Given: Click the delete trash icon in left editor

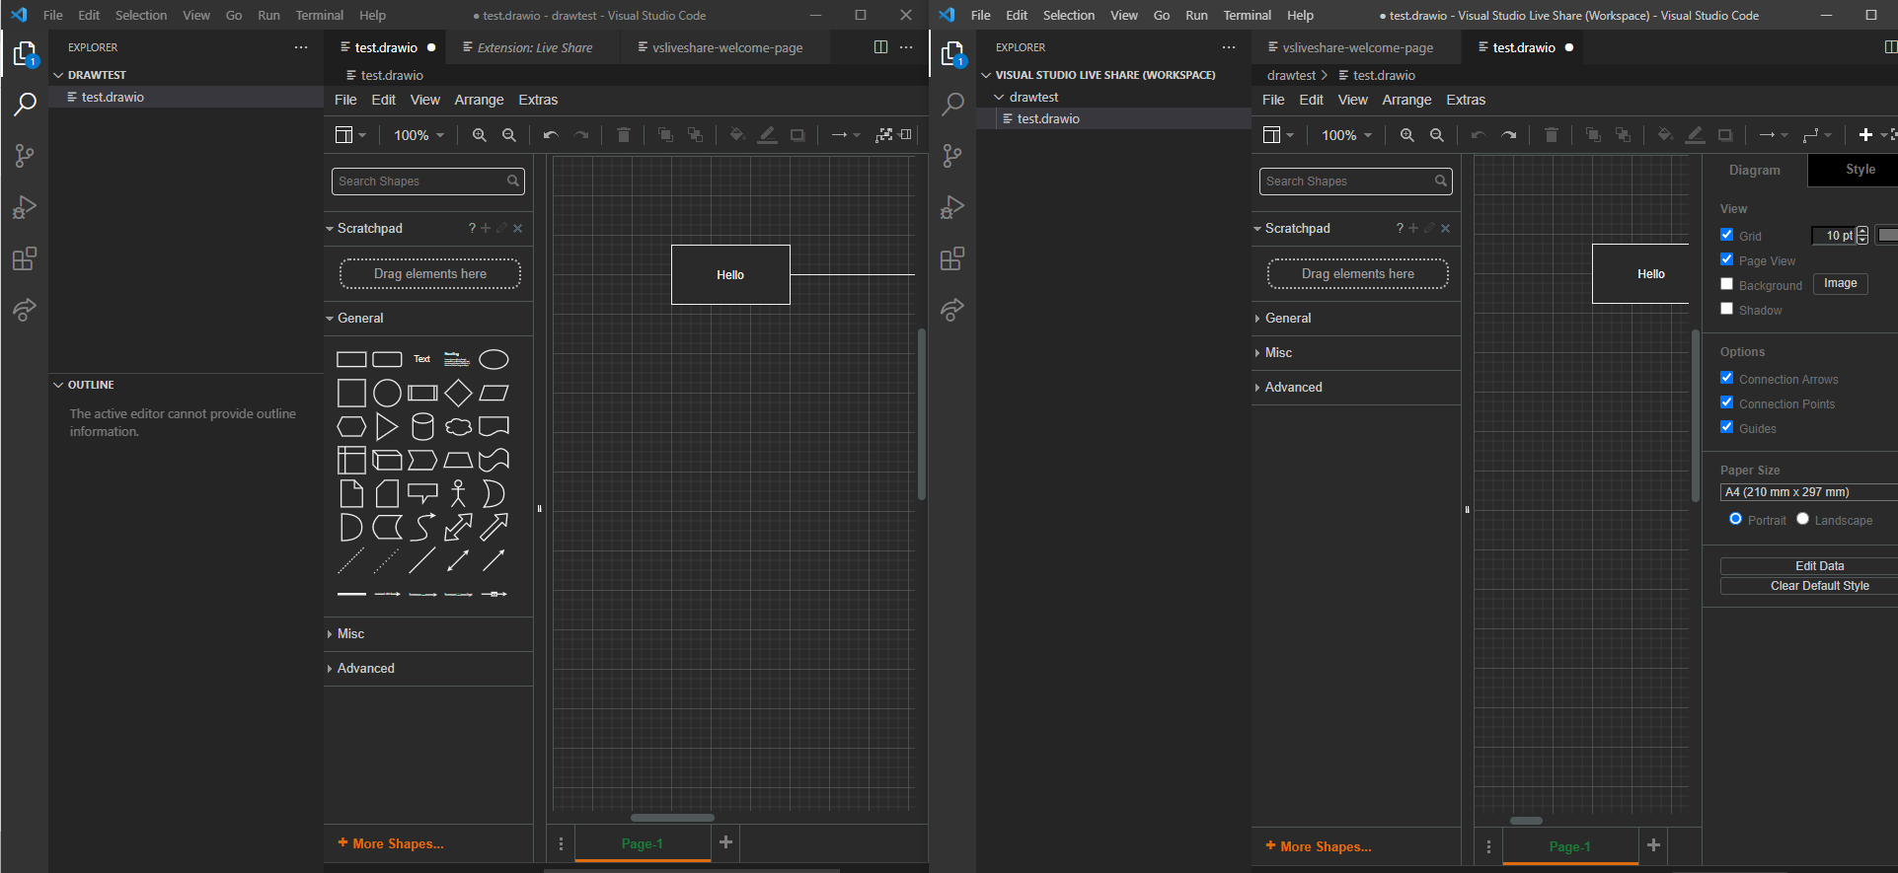Looking at the screenshot, I should tap(624, 135).
